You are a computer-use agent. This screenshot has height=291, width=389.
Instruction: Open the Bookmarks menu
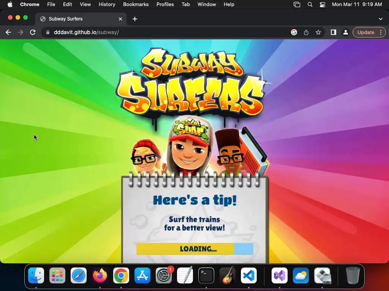pos(136,5)
